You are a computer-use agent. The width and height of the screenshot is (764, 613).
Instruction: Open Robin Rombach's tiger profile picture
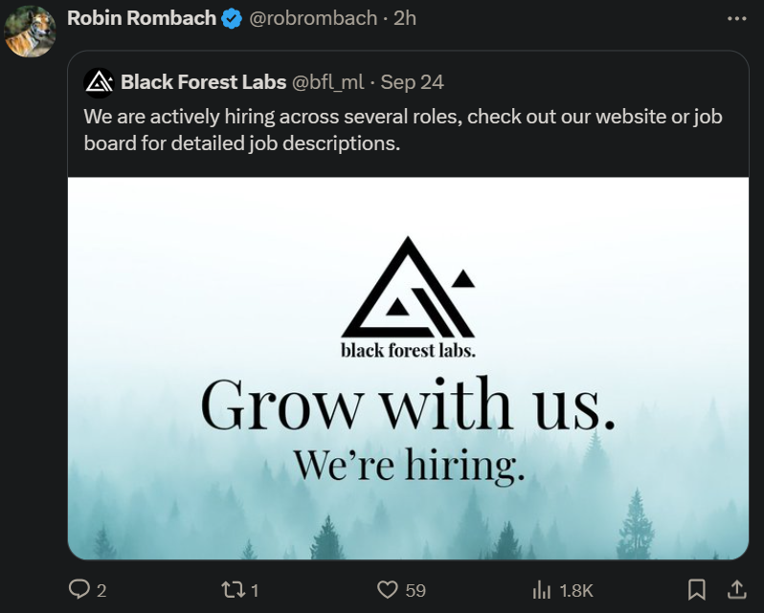point(30,32)
